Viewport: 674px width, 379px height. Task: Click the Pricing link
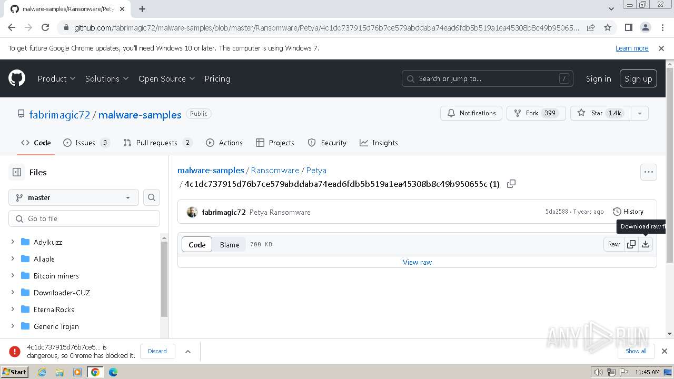point(217,78)
